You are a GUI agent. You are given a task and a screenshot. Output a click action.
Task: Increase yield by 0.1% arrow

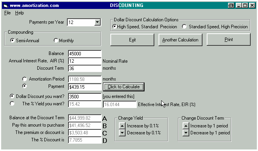122,126
